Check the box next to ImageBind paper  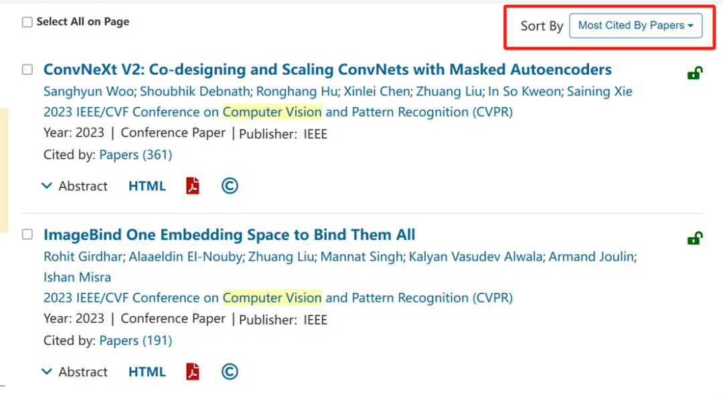(27, 235)
